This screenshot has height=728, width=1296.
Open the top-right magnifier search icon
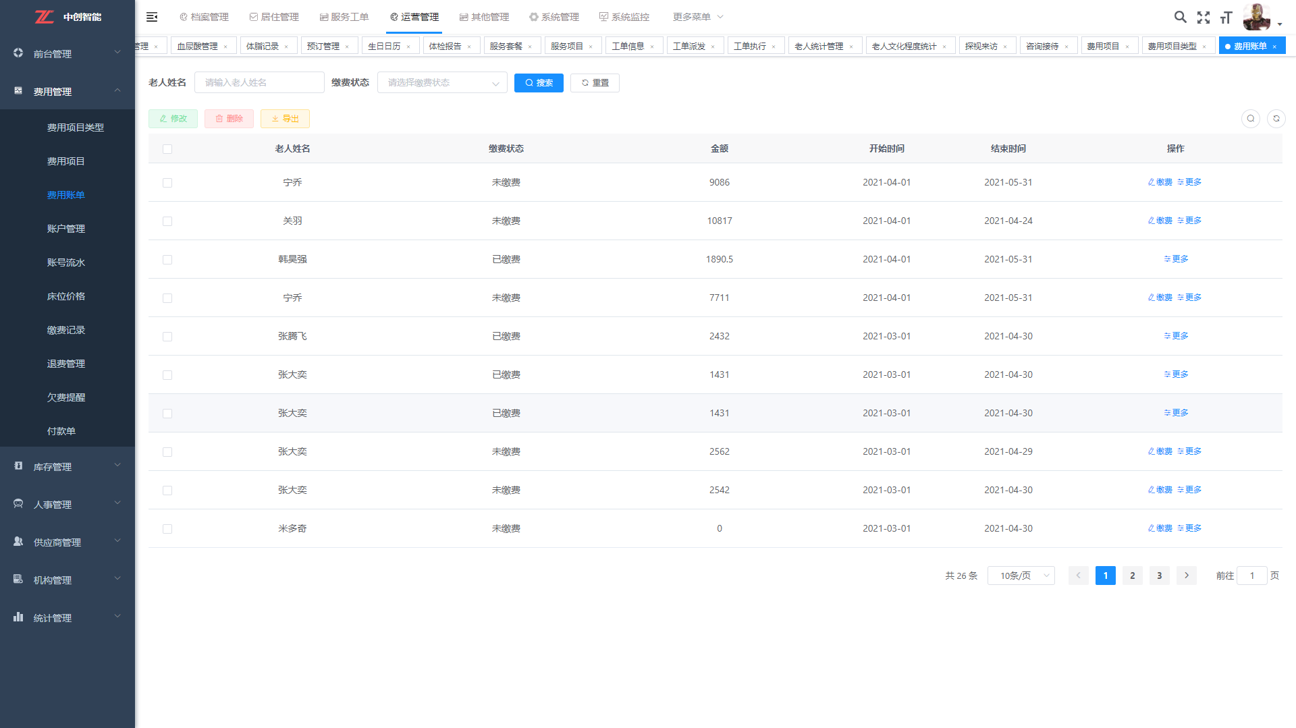1180,17
